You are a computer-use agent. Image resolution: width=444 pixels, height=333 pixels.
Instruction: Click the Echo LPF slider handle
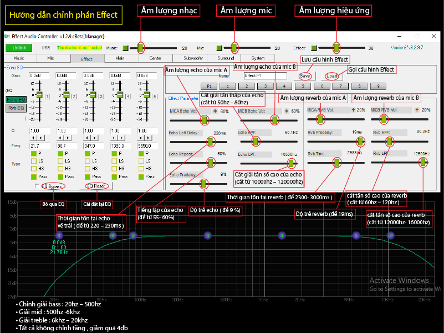[291, 163]
